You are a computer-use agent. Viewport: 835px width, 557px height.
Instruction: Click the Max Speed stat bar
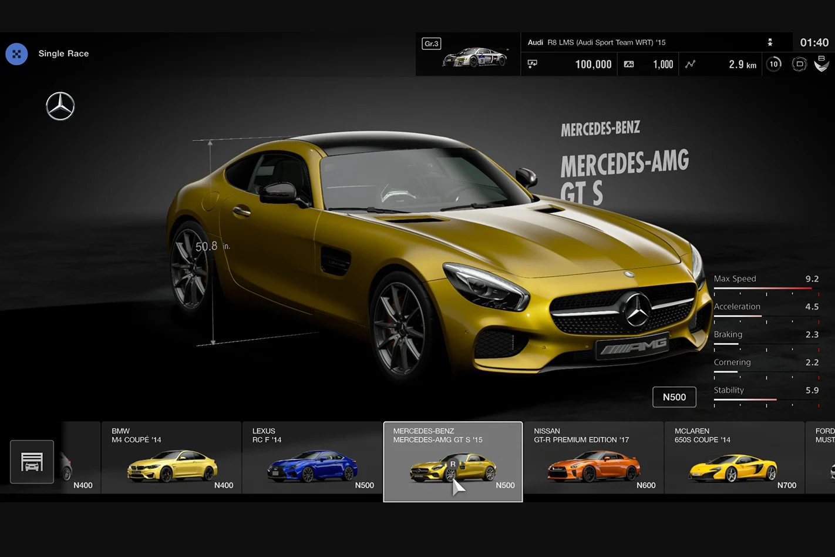point(766,288)
